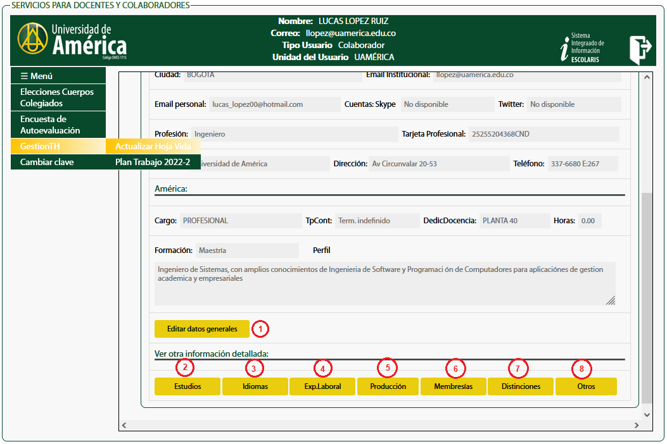Click inside the Perfil text area
Screen dimensions: 667x444
tap(385, 284)
